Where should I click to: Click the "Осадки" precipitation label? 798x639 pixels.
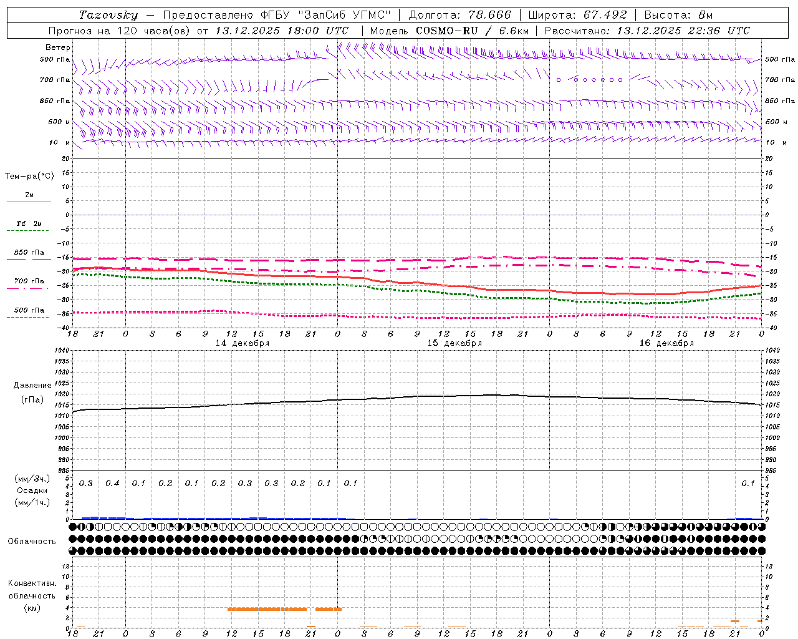pyautogui.click(x=32, y=490)
